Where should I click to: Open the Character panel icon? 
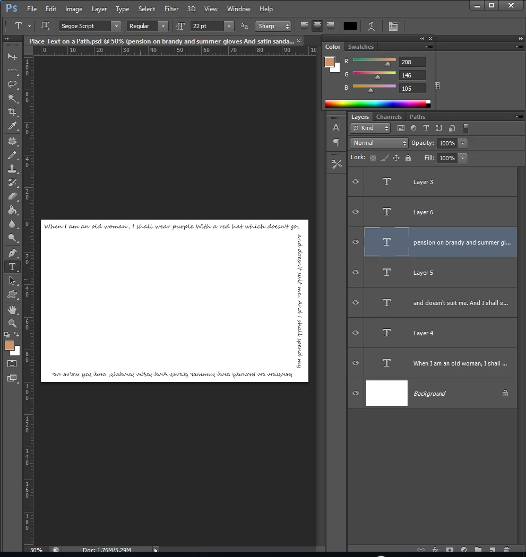point(336,128)
